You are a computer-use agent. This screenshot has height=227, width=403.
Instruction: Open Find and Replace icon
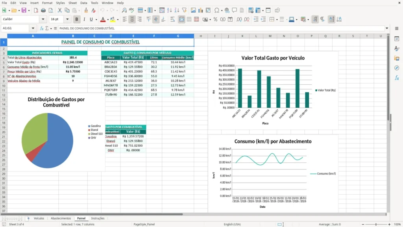(x=124, y=10)
